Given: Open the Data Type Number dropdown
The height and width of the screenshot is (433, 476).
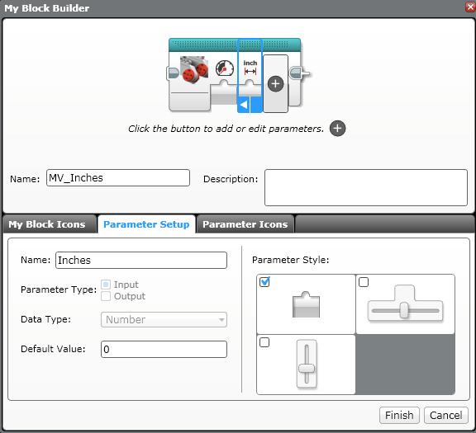Looking at the screenshot, I should pos(164,320).
